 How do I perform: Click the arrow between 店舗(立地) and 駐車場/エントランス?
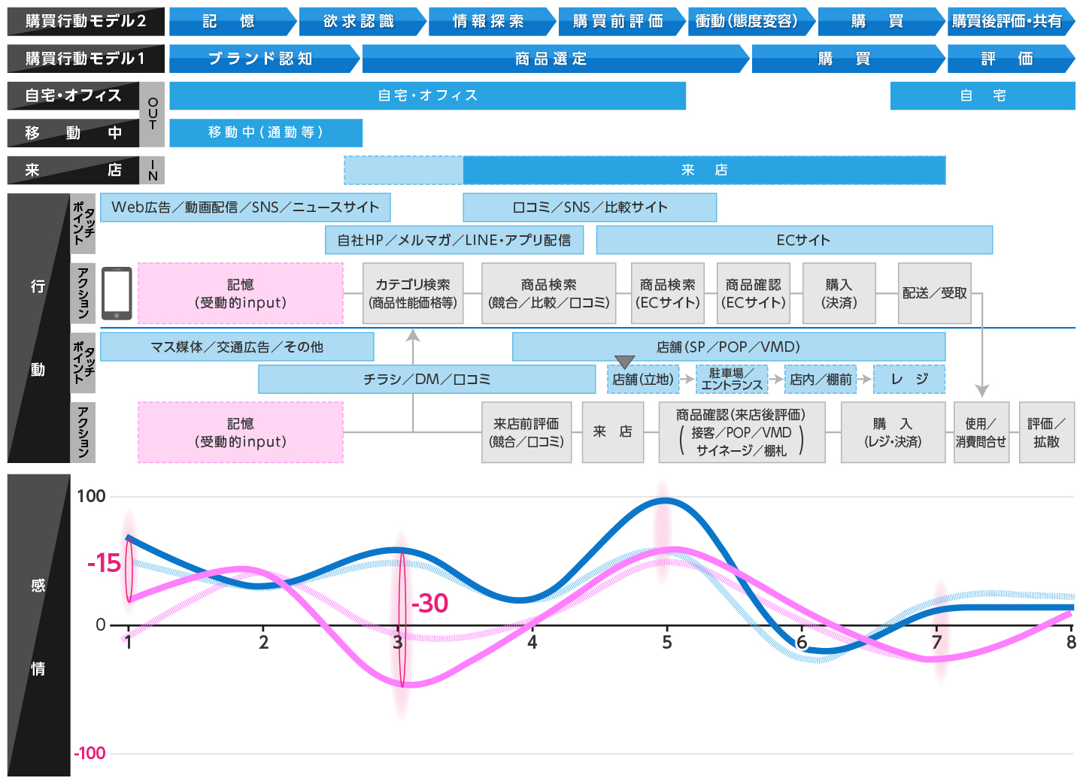coord(687,380)
